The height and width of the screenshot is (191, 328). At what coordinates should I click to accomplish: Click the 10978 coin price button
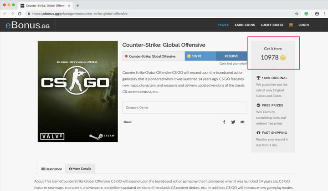point(200,56)
